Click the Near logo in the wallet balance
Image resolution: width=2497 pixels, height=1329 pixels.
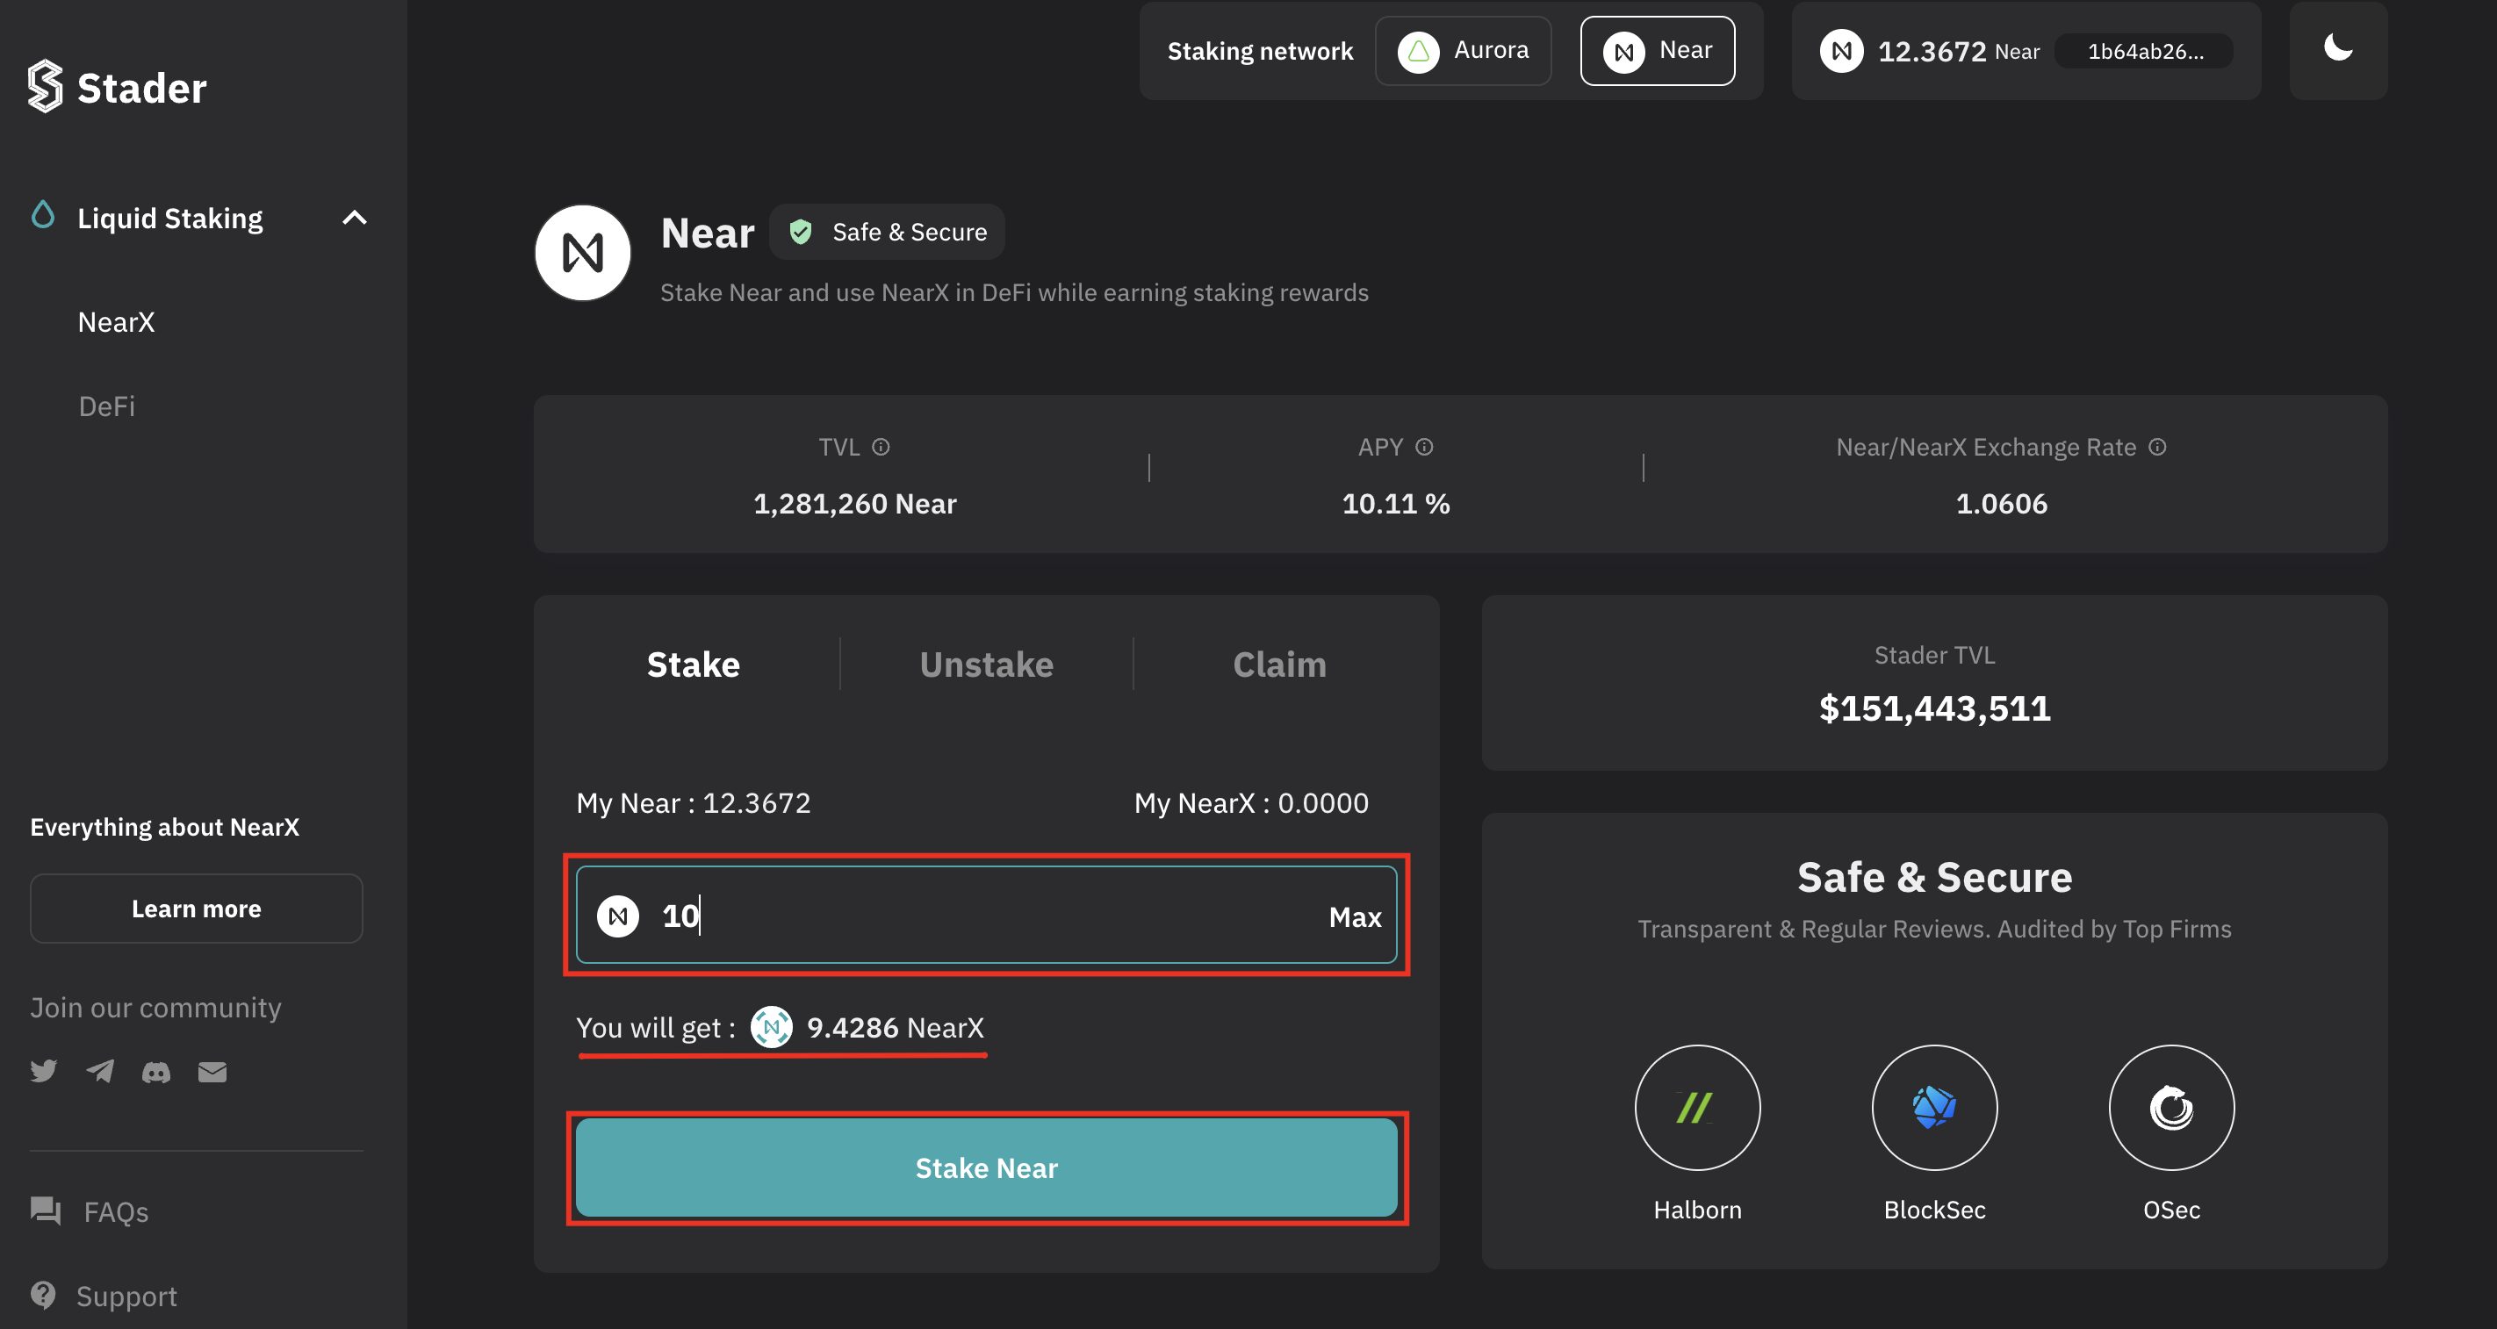coord(1842,50)
